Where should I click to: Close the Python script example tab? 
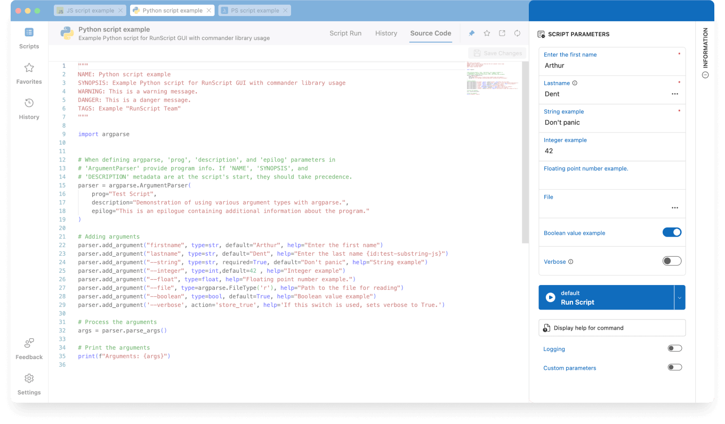[209, 10]
